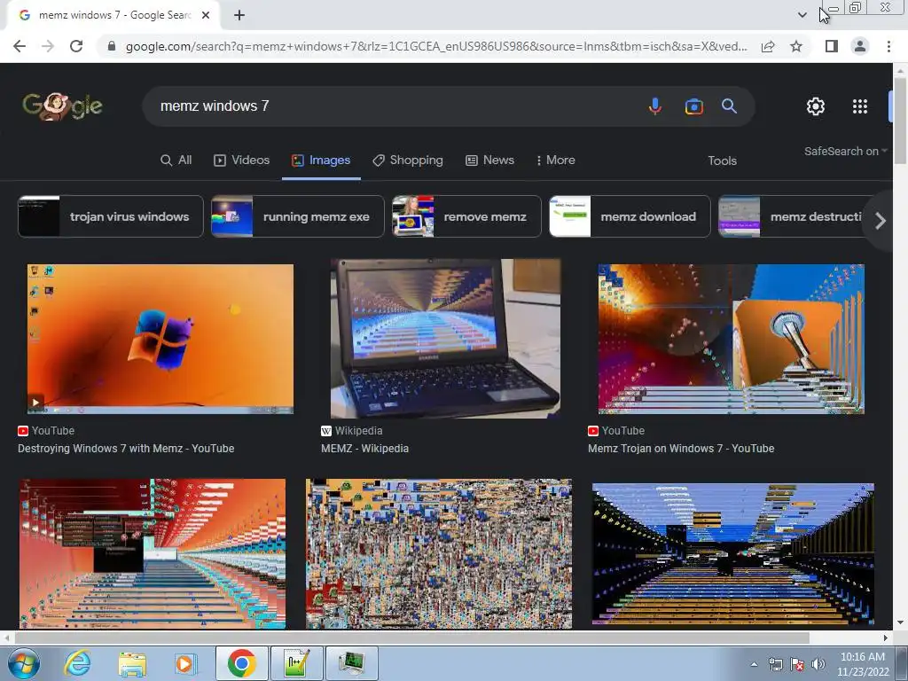This screenshot has height=681, width=908.
Task: Start voice search with microphone
Action: point(655,106)
